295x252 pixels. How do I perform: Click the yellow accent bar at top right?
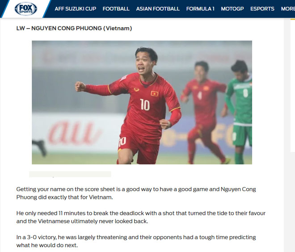pos(293,19)
